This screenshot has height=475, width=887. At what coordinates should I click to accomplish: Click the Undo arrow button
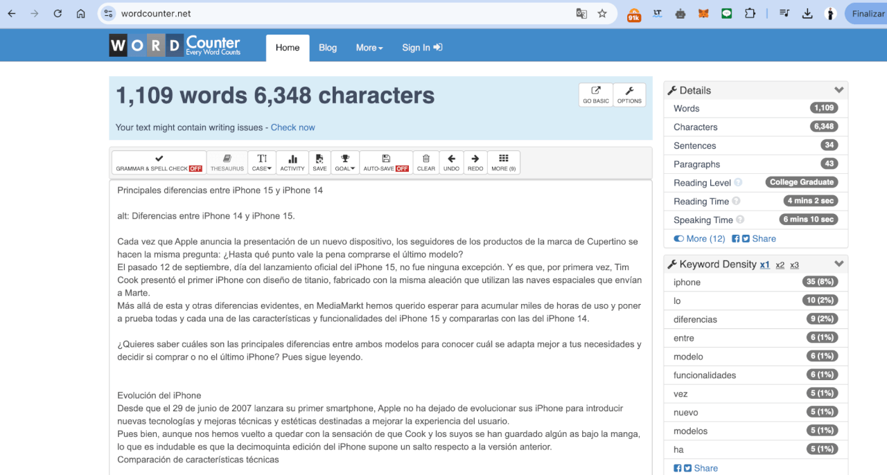point(451,163)
